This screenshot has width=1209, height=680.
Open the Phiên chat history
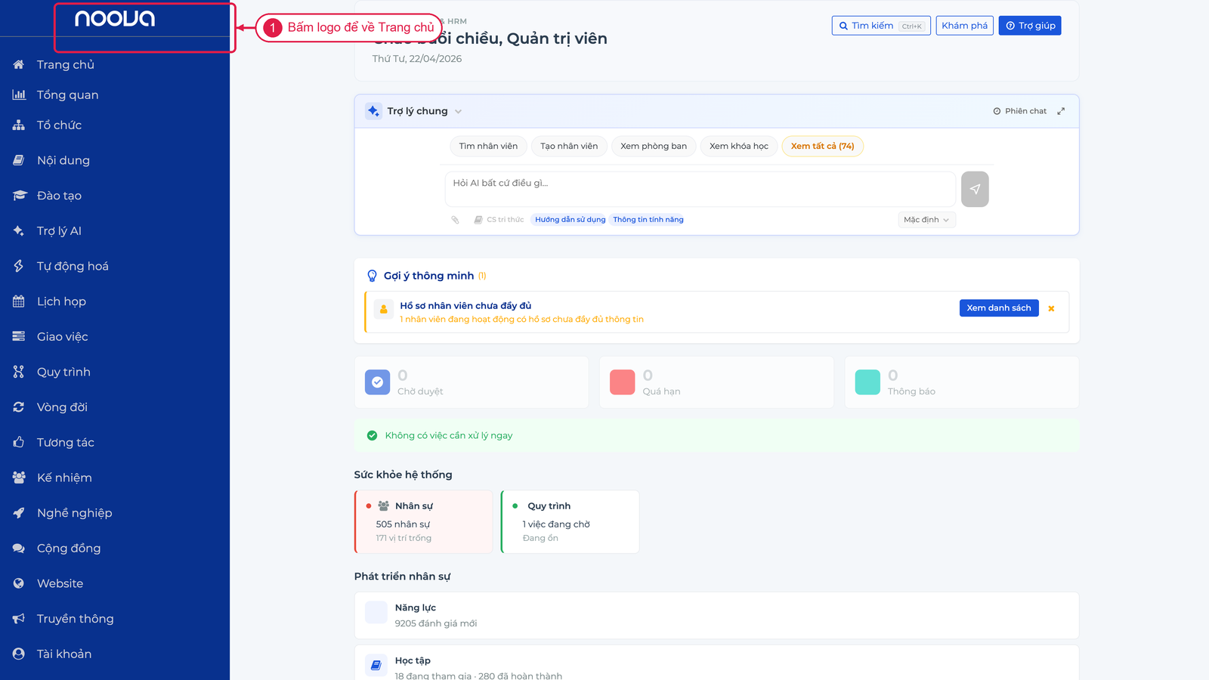tap(1020, 111)
